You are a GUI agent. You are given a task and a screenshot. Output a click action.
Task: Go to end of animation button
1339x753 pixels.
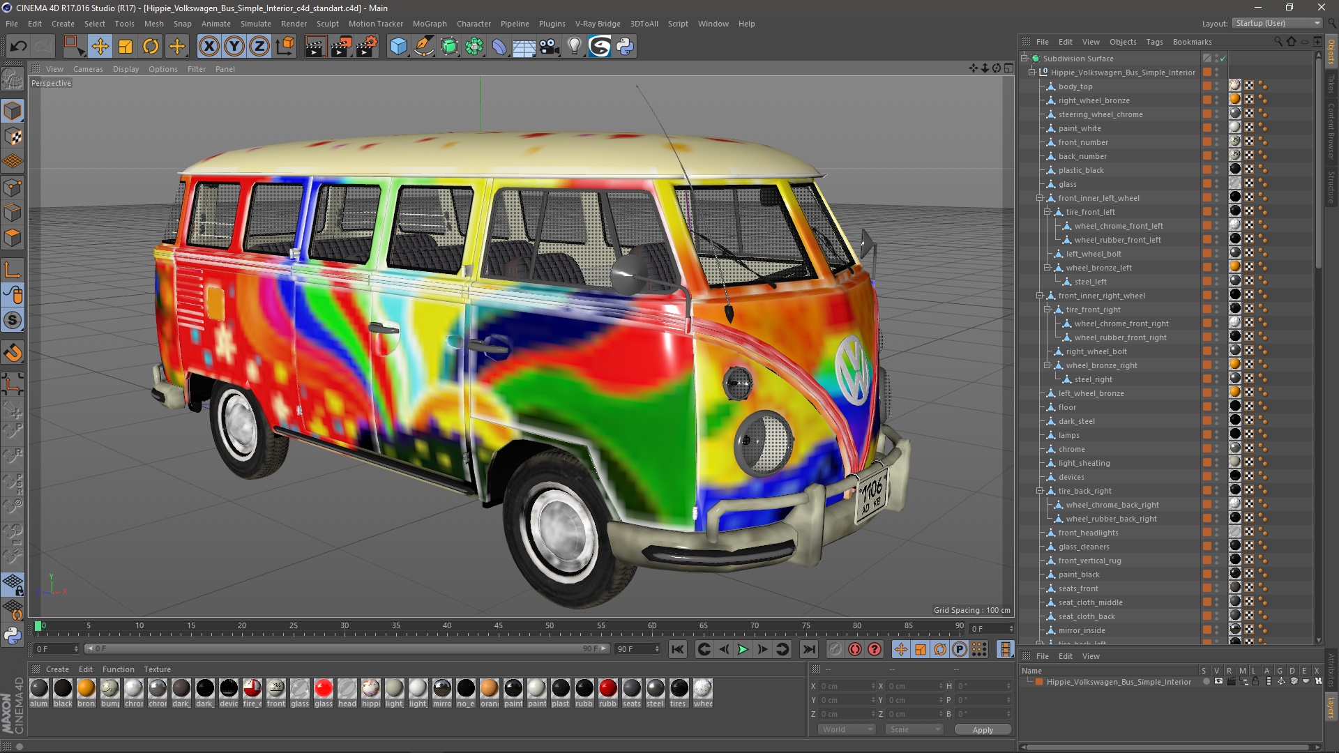808,649
